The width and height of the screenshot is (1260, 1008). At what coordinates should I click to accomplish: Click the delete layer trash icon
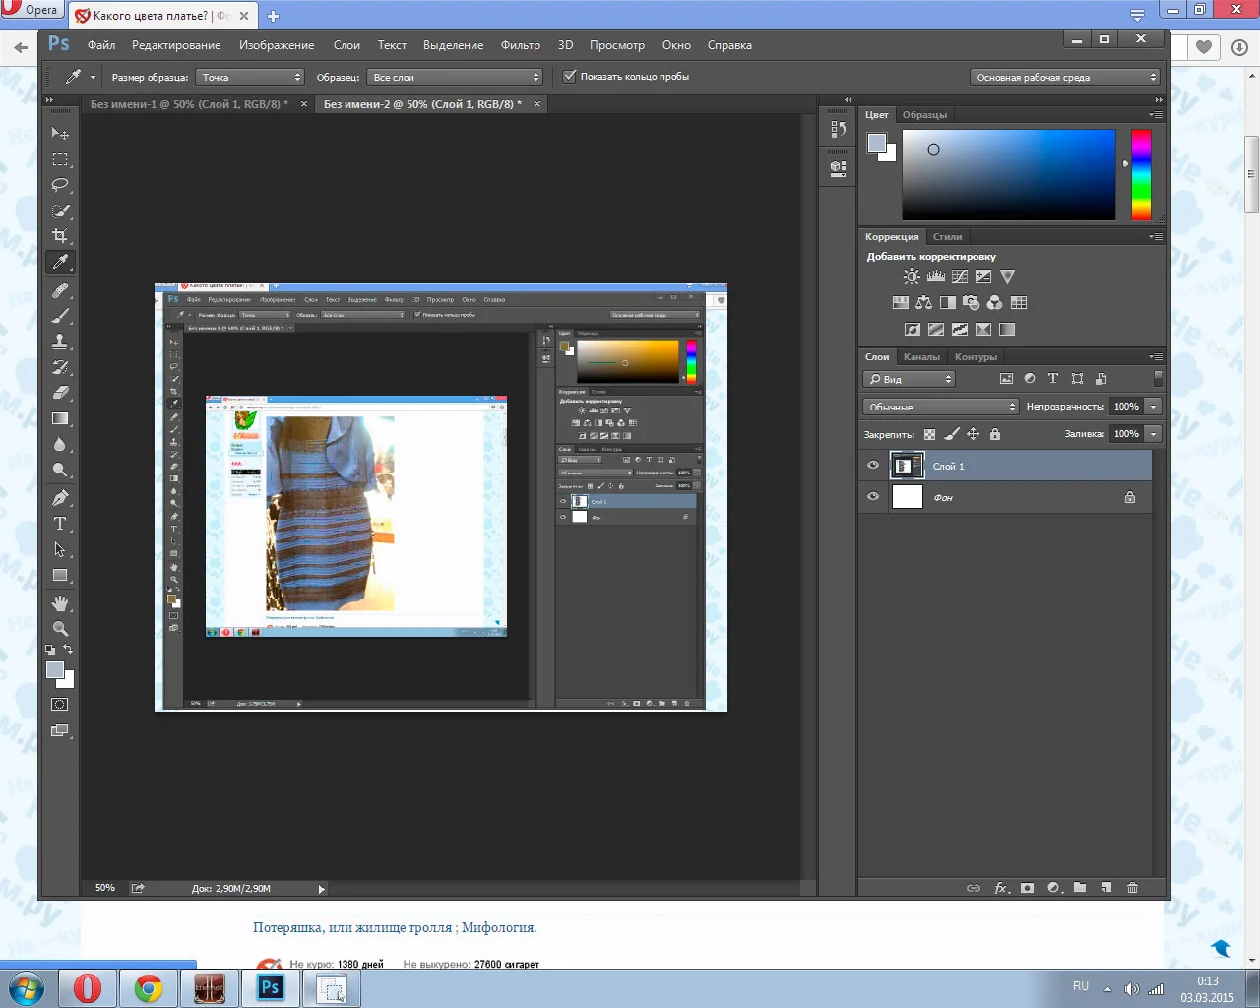1132,888
